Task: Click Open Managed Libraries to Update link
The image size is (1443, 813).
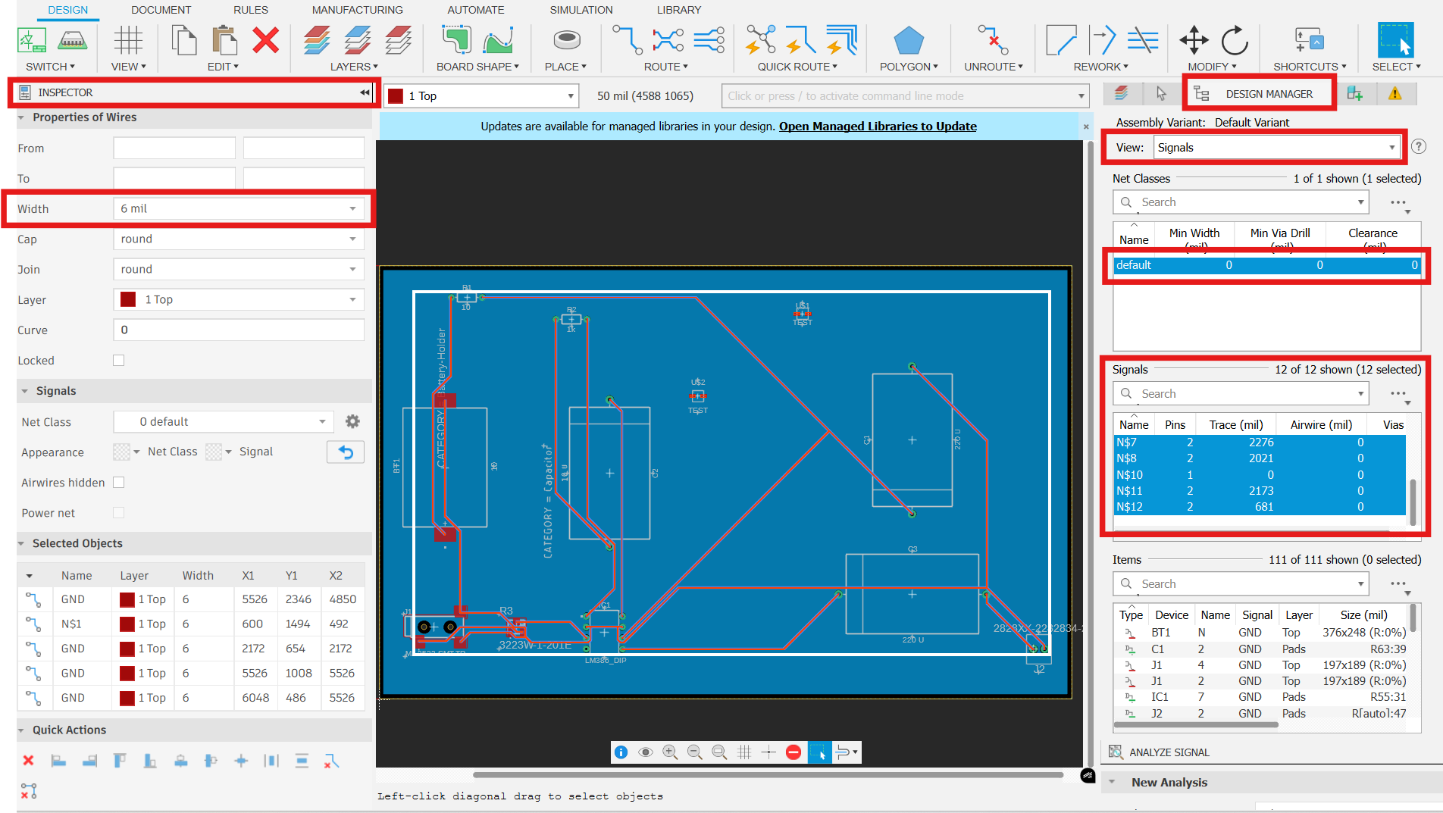Action: 878,126
